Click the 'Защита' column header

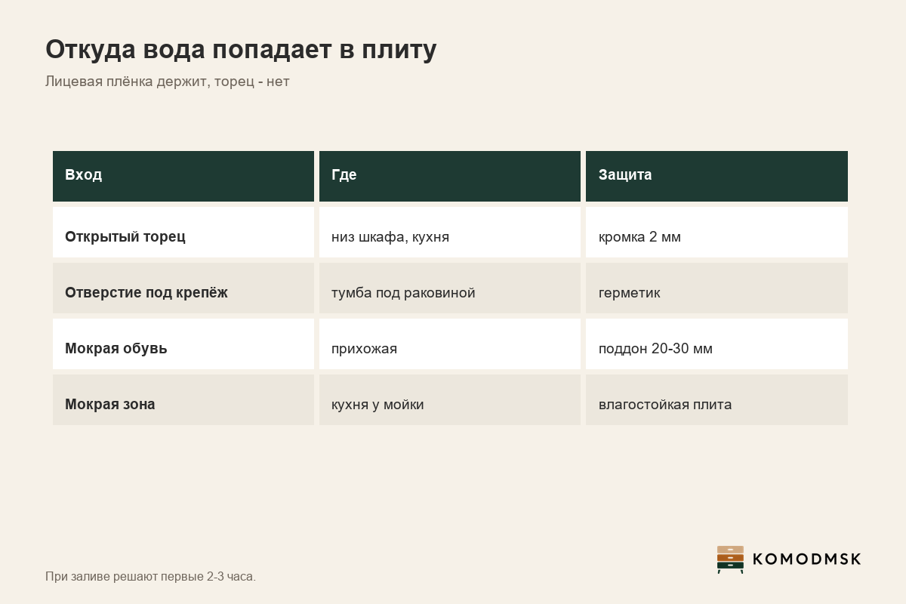click(x=716, y=176)
